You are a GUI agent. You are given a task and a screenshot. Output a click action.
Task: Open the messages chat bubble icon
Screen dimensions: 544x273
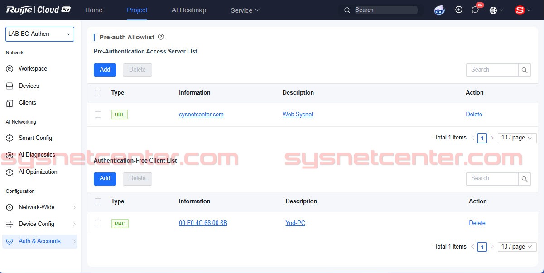tap(475, 10)
